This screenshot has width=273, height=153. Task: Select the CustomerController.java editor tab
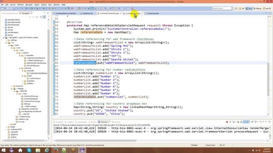click(x=109, y=13)
